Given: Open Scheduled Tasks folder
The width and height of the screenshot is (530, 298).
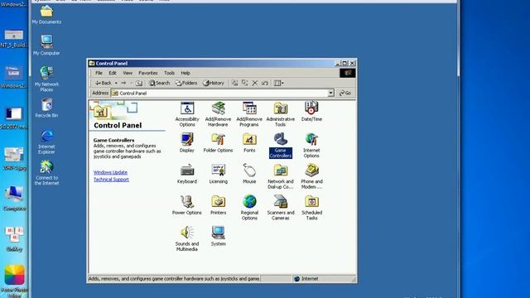Looking at the screenshot, I should (311, 208).
